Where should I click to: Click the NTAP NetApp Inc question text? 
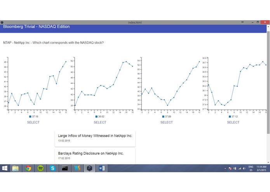[x=53, y=43]
